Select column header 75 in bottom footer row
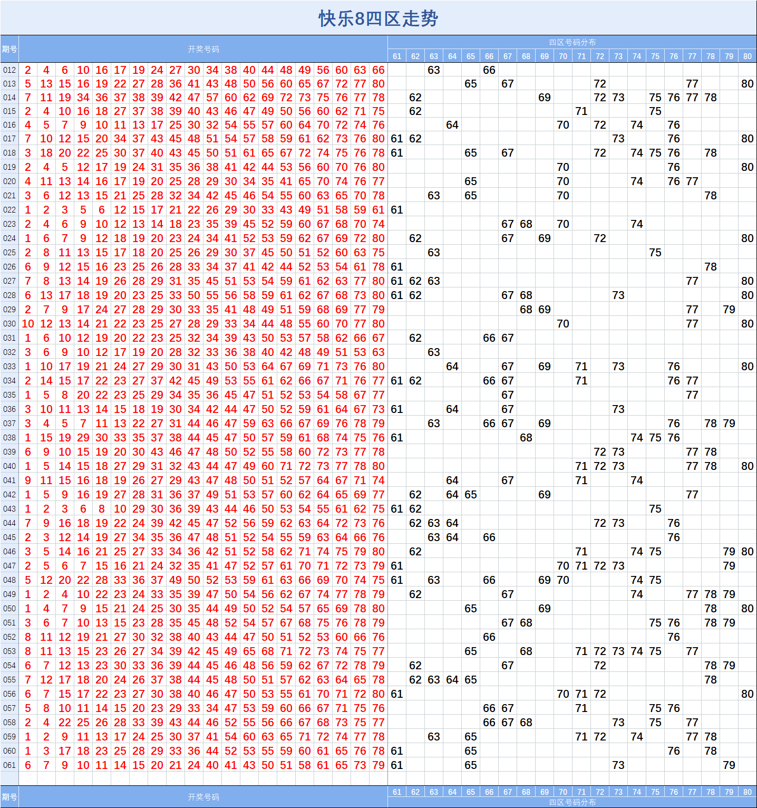Viewport: 757px width, 808px height. click(x=655, y=792)
